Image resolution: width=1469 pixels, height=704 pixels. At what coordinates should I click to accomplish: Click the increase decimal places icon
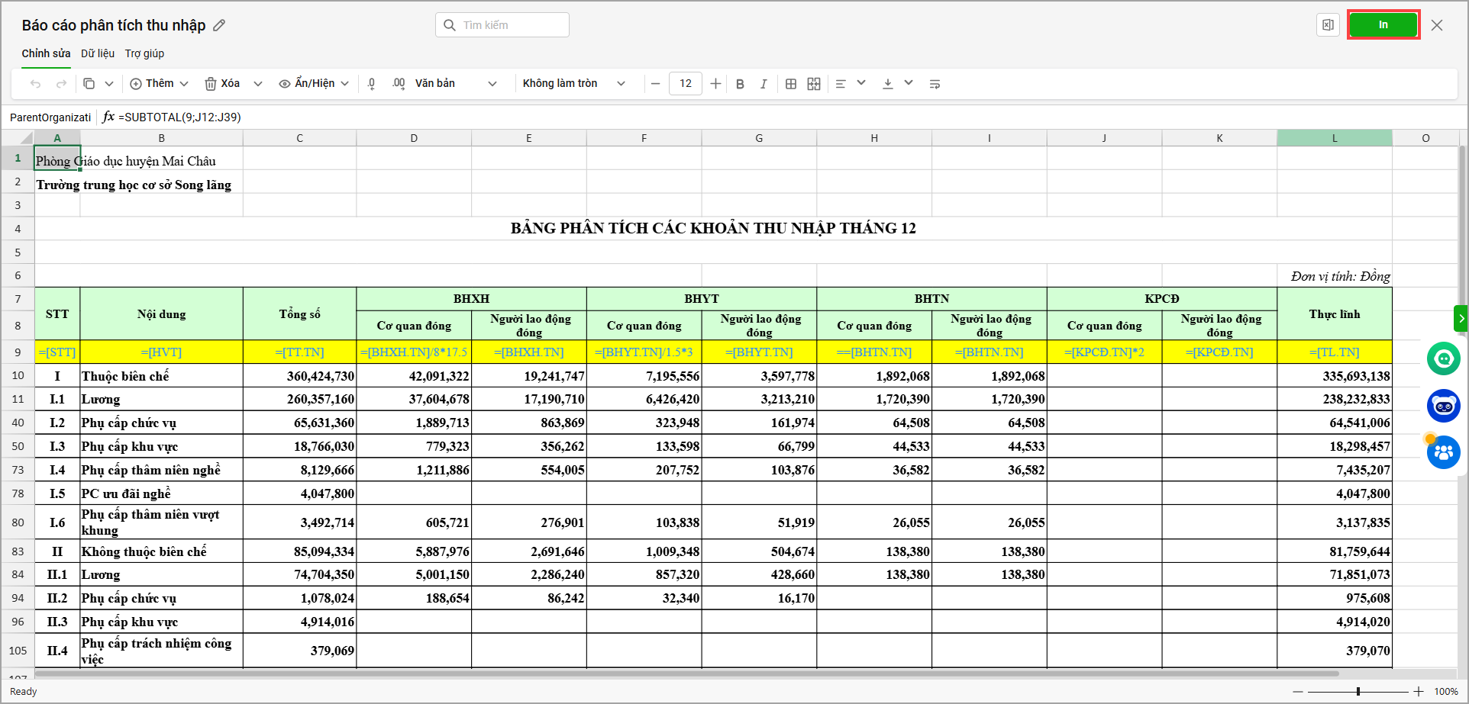pyautogui.click(x=399, y=84)
